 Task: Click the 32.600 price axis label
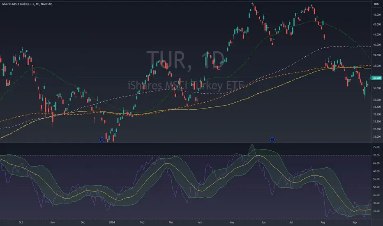[377, 129]
